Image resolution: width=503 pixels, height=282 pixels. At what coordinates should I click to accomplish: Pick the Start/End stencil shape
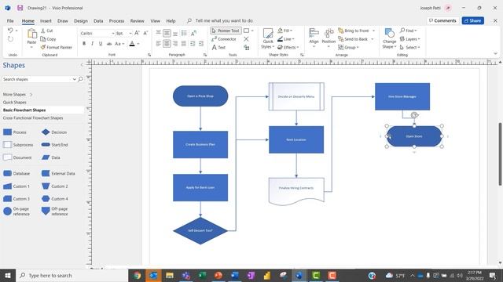point(46,144)
